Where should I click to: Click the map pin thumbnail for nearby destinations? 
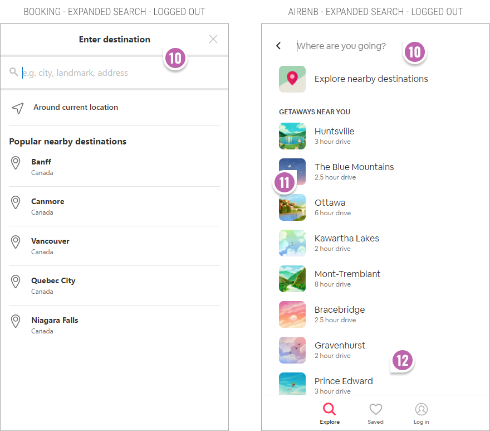click(292, 79)
